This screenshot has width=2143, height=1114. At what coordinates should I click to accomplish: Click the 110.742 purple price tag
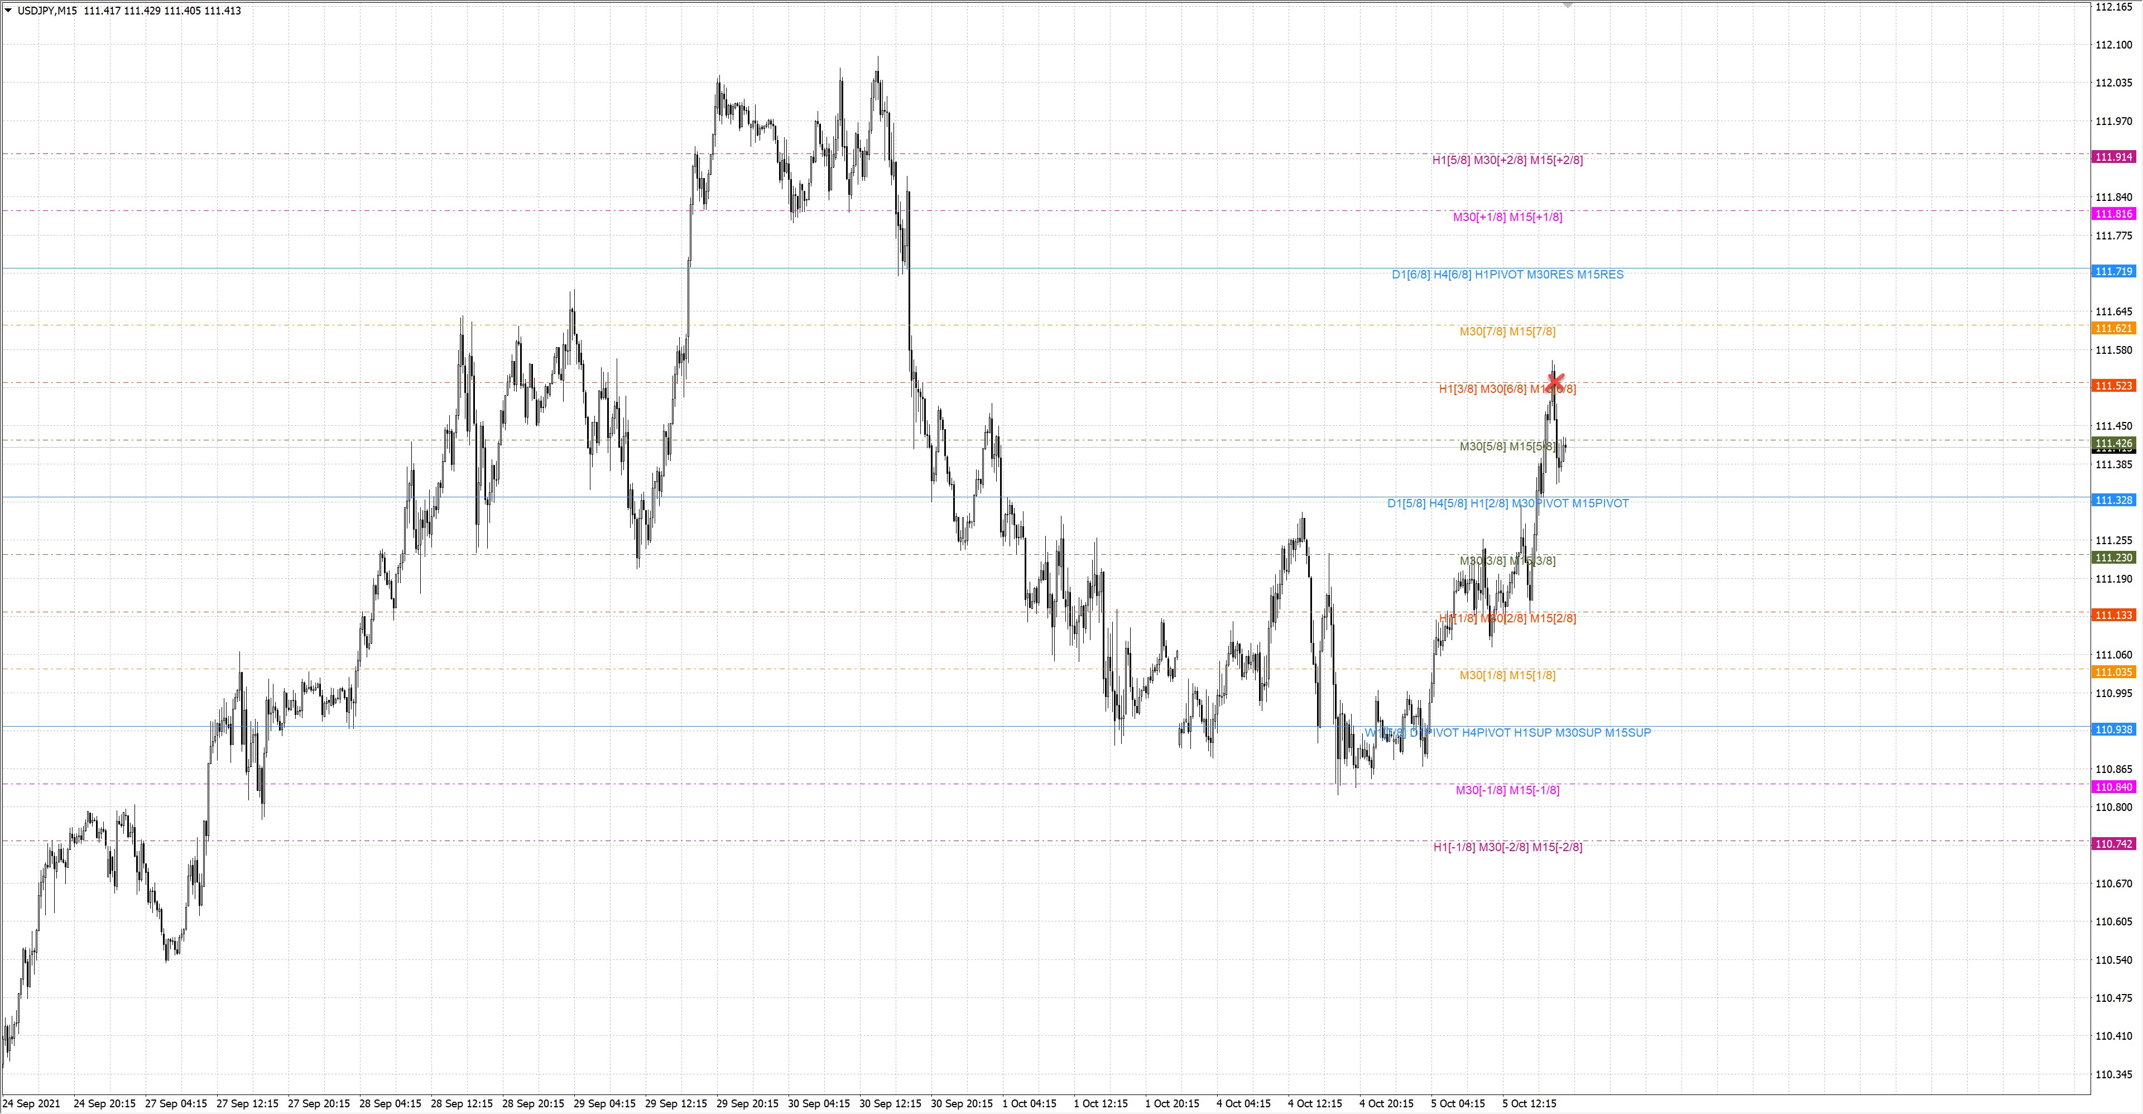click(2113, 844)
